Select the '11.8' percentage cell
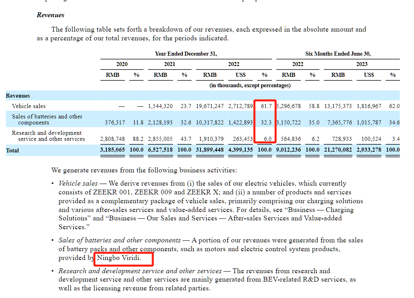Viewport: 414px width, 298px height. coord(138,123)
